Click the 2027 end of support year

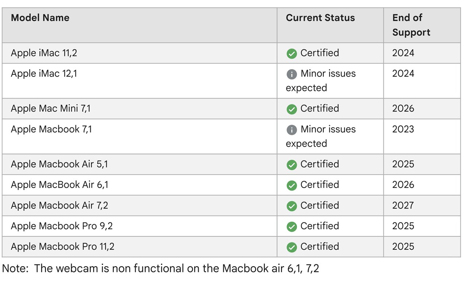[403, 206]
